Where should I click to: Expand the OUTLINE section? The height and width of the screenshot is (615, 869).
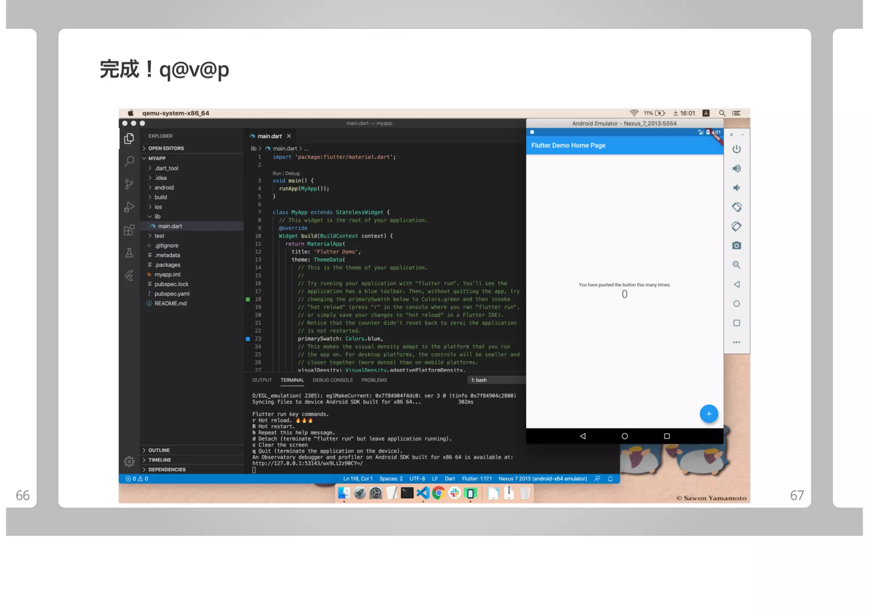tap(192, 450)
